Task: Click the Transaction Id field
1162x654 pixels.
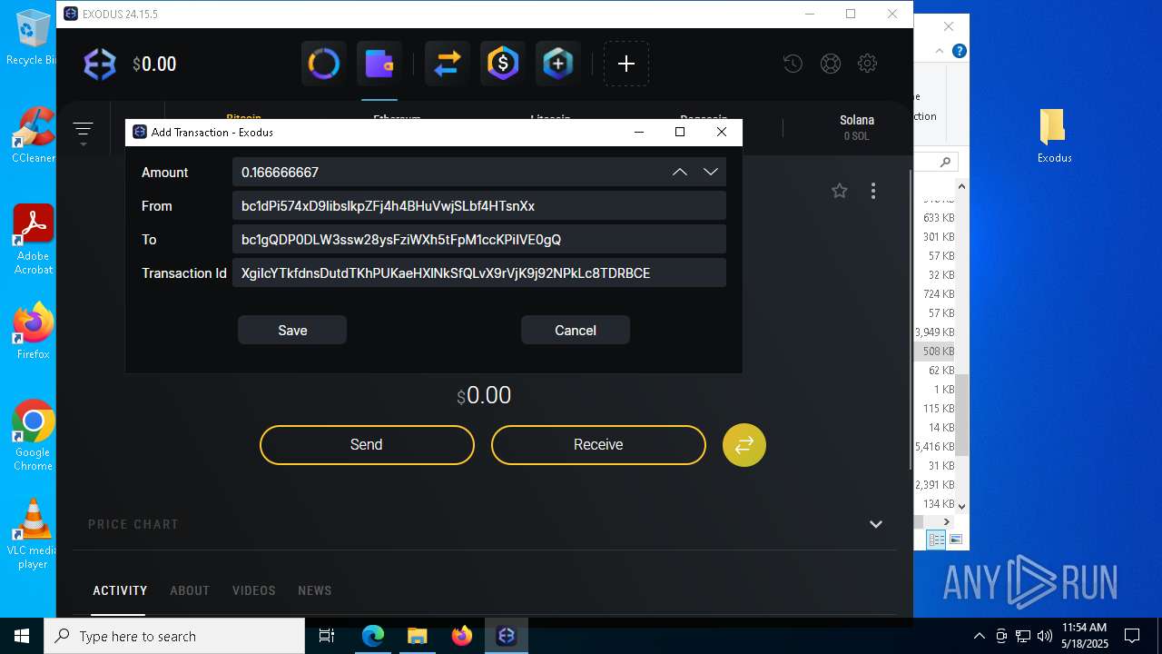Action: coord(479,273)
